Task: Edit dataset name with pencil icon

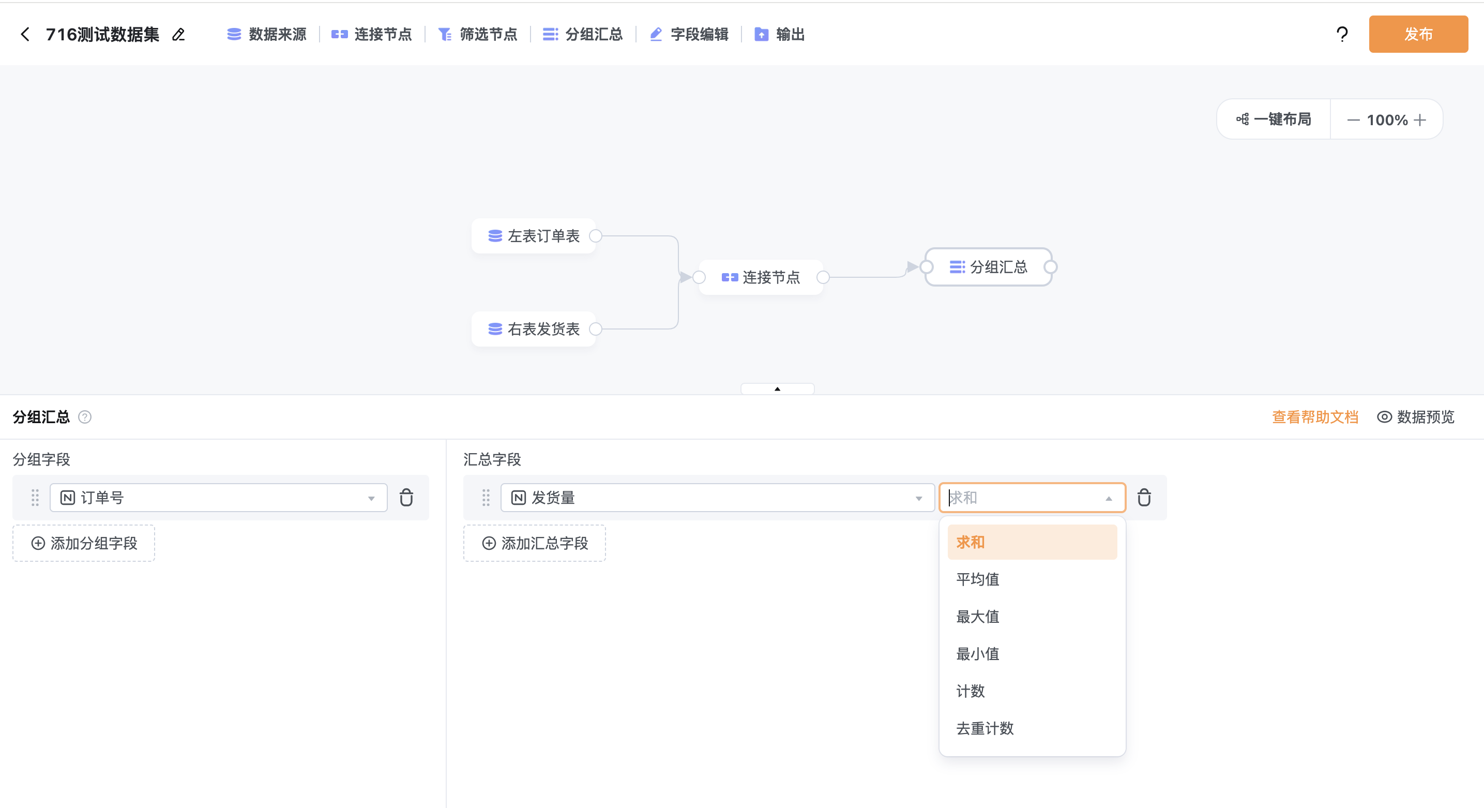Action: 178,35
